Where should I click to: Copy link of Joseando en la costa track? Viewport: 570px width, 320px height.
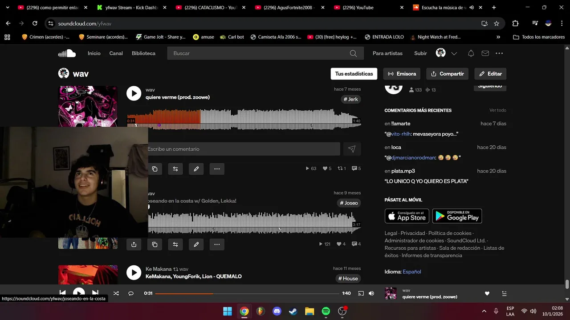[155, 244]
